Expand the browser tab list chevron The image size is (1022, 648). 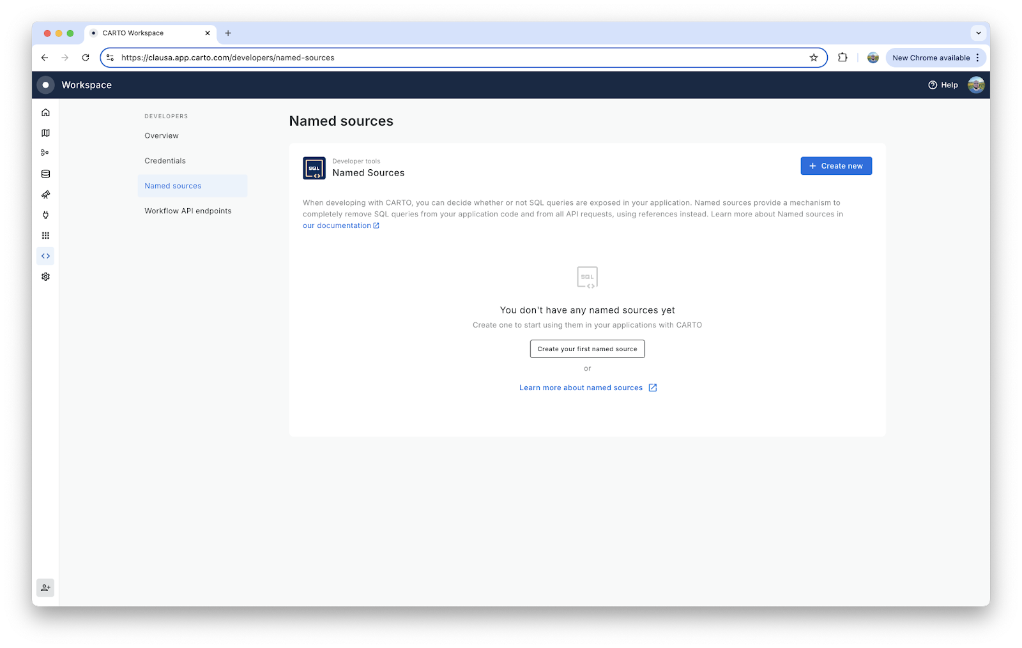coord(978,33)
